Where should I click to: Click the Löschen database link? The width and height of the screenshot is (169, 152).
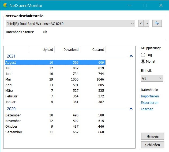pyautogui.click(x=147, y=109)
